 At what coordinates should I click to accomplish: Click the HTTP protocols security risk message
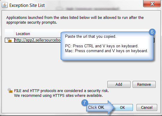(61, 91)
